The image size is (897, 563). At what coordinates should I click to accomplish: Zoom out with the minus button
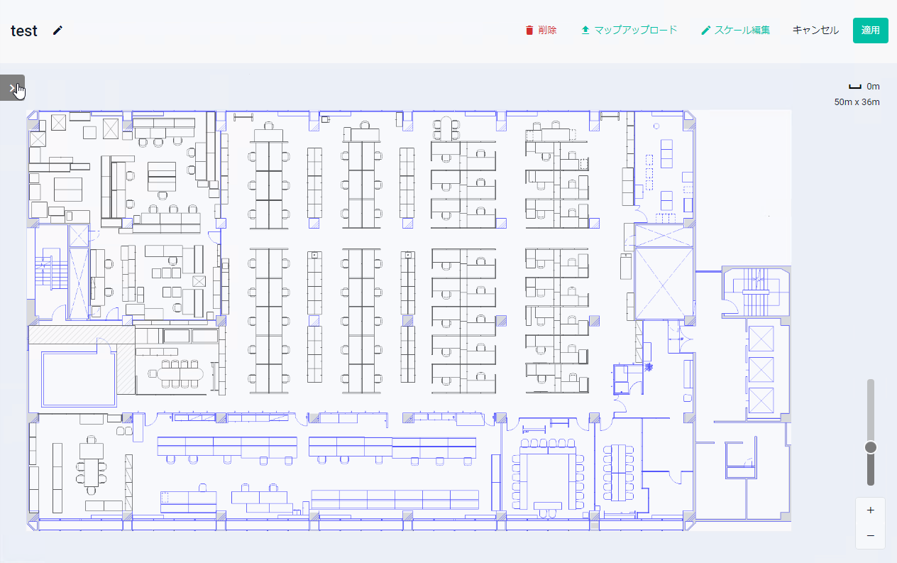click(871, 535)
